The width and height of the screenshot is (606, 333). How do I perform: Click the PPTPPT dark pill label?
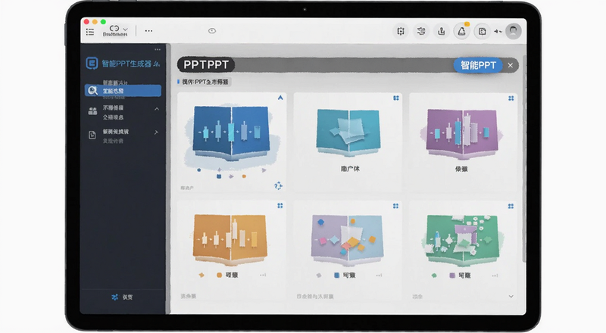click(x=206, y=64)
